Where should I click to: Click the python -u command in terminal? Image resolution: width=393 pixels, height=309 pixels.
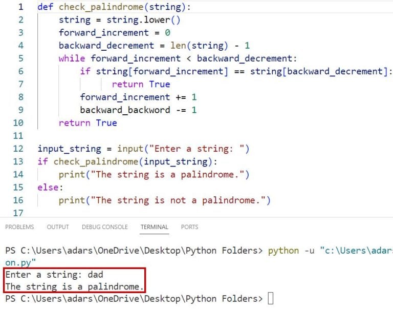click(x=291, y=251)
